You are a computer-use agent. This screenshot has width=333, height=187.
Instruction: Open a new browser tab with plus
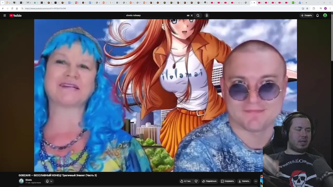[x=306, y=3]
